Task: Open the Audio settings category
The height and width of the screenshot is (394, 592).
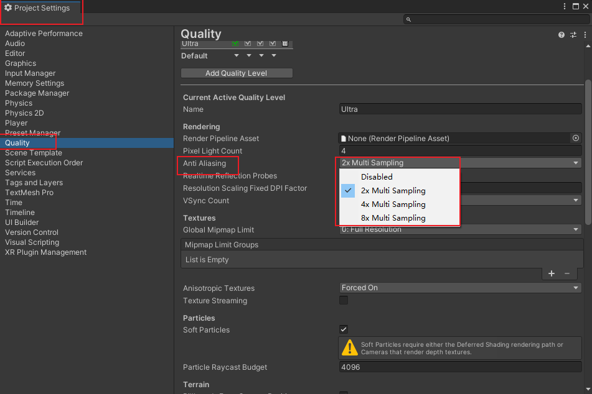Action: 15,44
